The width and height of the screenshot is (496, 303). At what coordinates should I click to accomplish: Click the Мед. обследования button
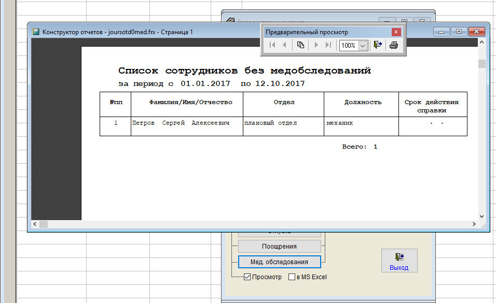pos(279,262)
